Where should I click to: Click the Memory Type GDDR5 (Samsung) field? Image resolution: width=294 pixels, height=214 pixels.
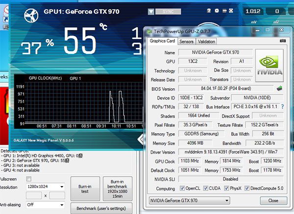(x=201, y=134)
